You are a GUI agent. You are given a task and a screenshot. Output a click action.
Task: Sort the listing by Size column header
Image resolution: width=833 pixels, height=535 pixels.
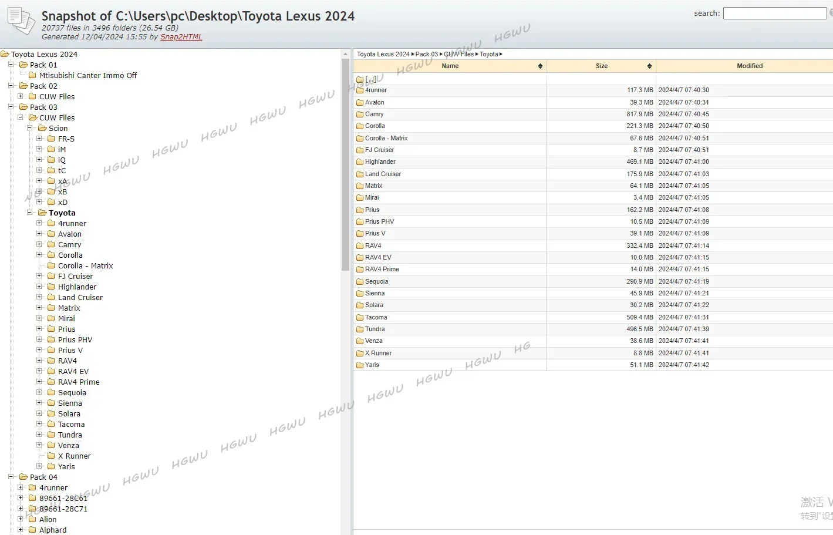pos(601,66)
